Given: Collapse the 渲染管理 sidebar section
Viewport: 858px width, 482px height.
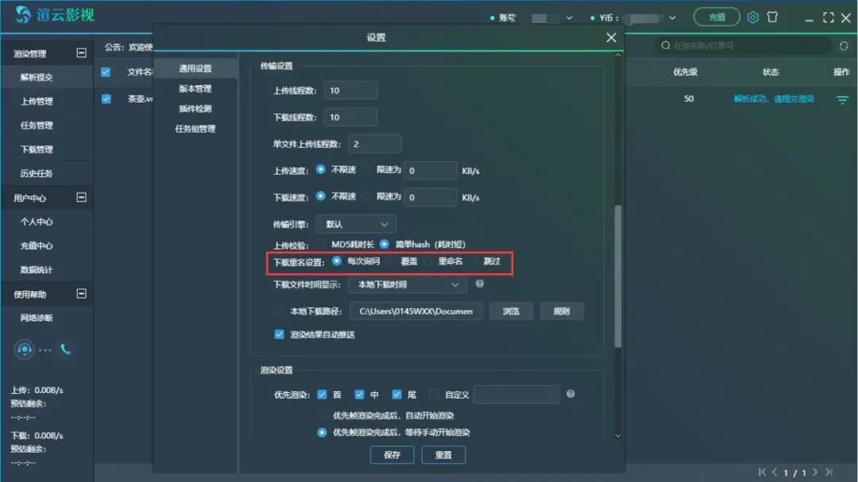Looking at the screenshot, I should tap(80, 53).
